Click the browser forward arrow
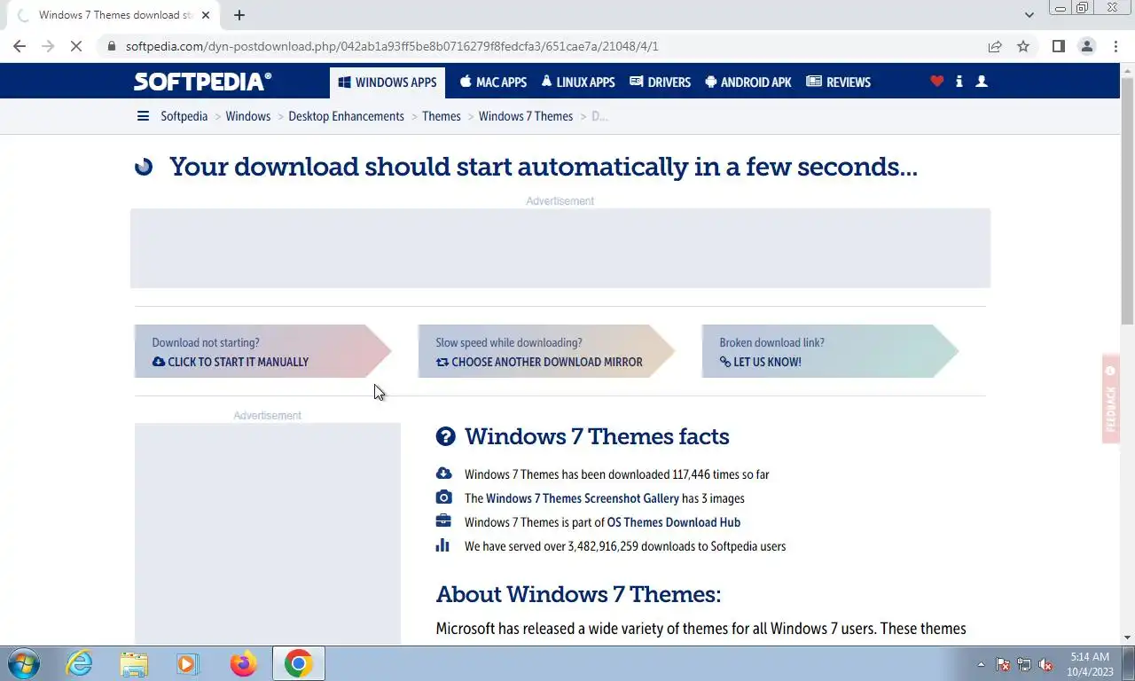This screenshot has width=1135, height=681. pos(48,46)
